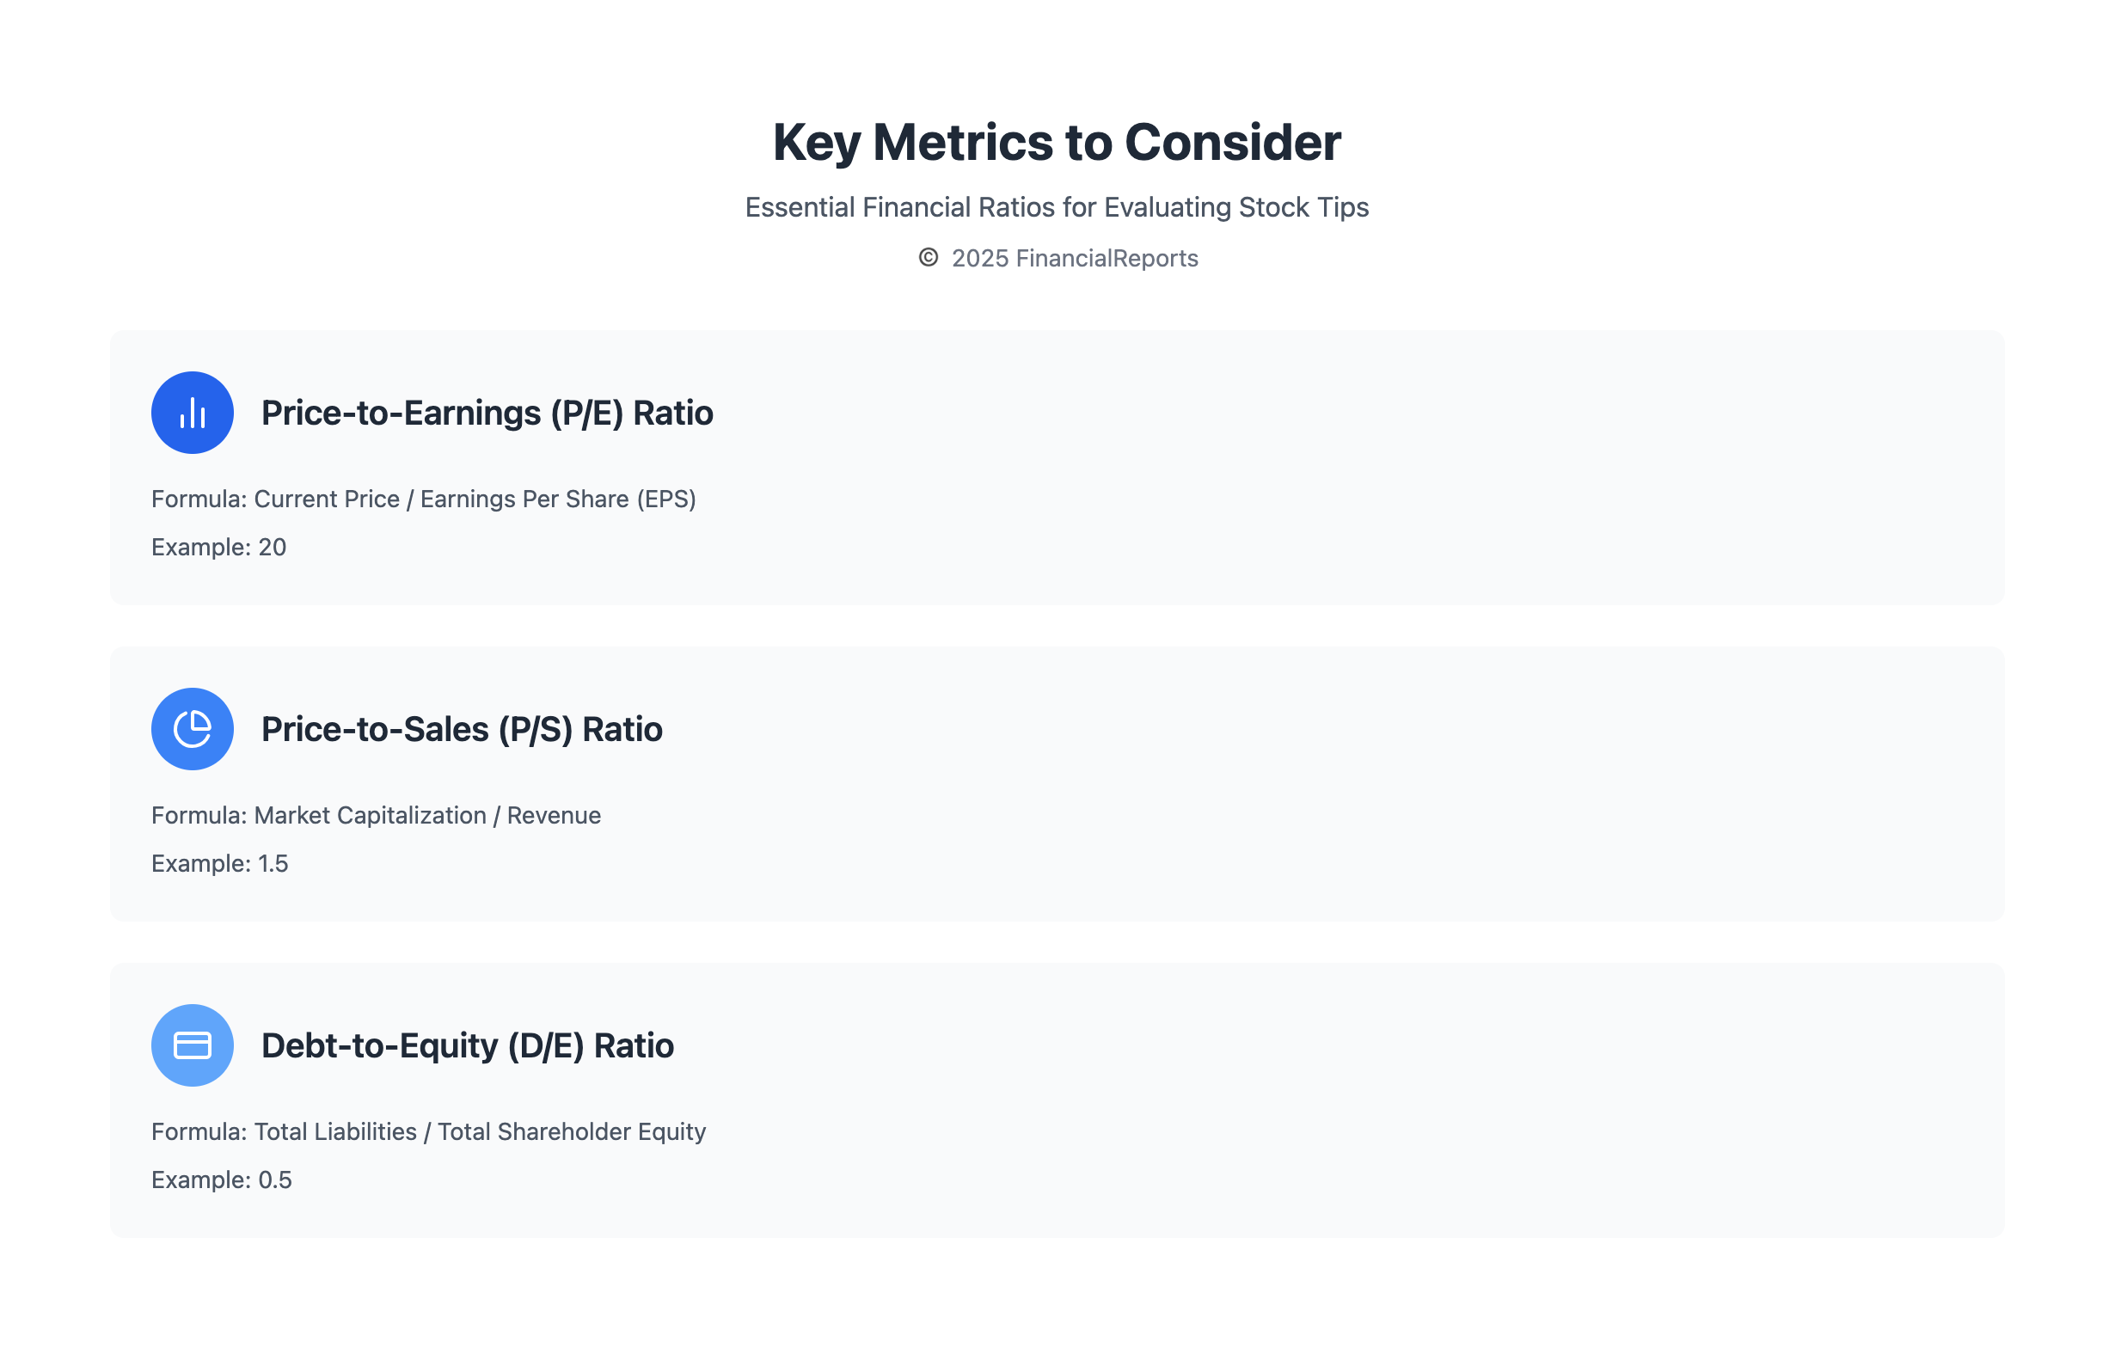This screenshot has width=2115, height=1348.
Task: Click the year 2025 in copyright line
Action: 979,258
